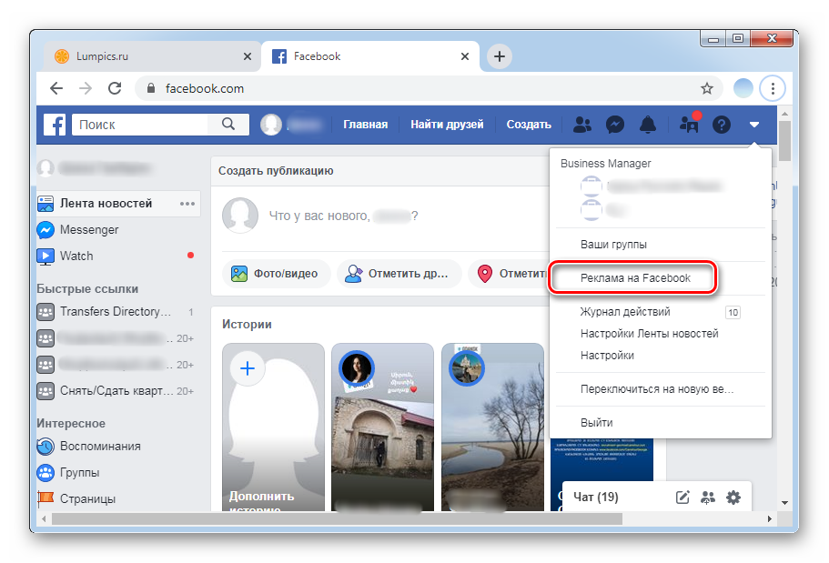The image size is (829, 563).
Task: Click the Facebook search field
Action: point(141,125)
